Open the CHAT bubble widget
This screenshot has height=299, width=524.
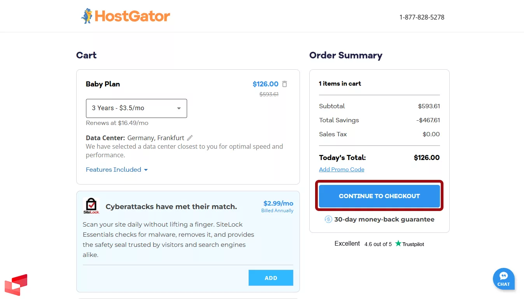[x=503, y=279]
